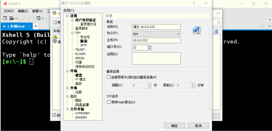The image size is (272, 131).
Task: Open the arrow beside the Properties gear icon
Action: pos(43,18)
